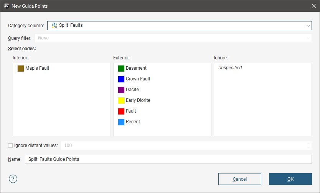Enable the Ignore distant values checkbox

(10, 146)
